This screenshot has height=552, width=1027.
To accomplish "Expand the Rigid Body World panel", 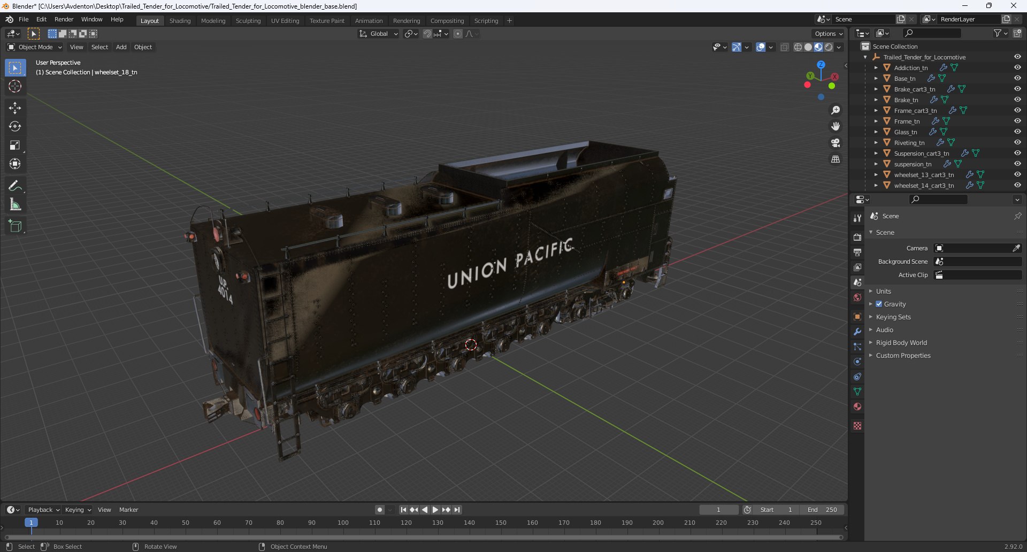I will (901, 342).
